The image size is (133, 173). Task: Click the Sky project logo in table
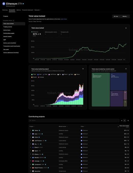tap(33, 144)
